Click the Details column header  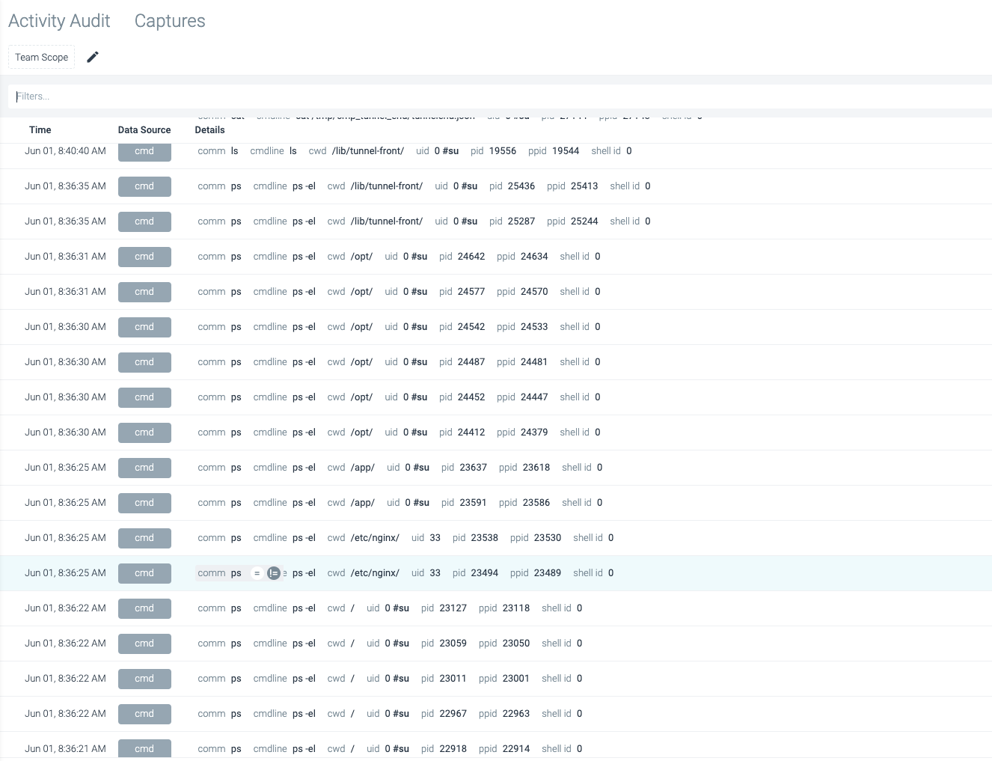[209, 130]
